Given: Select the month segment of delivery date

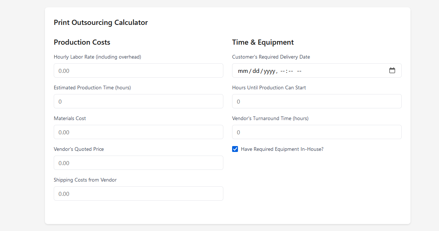Looking at the screenshot, I should pyautogui.click(x=243, y=71).
